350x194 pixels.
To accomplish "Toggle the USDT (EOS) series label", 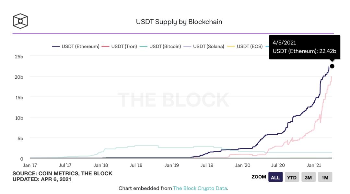I will (x=250, y=46).
